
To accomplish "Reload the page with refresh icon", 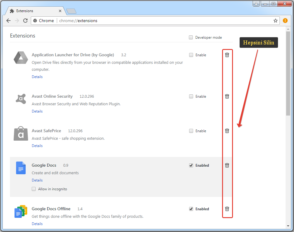I will (25, 21).
